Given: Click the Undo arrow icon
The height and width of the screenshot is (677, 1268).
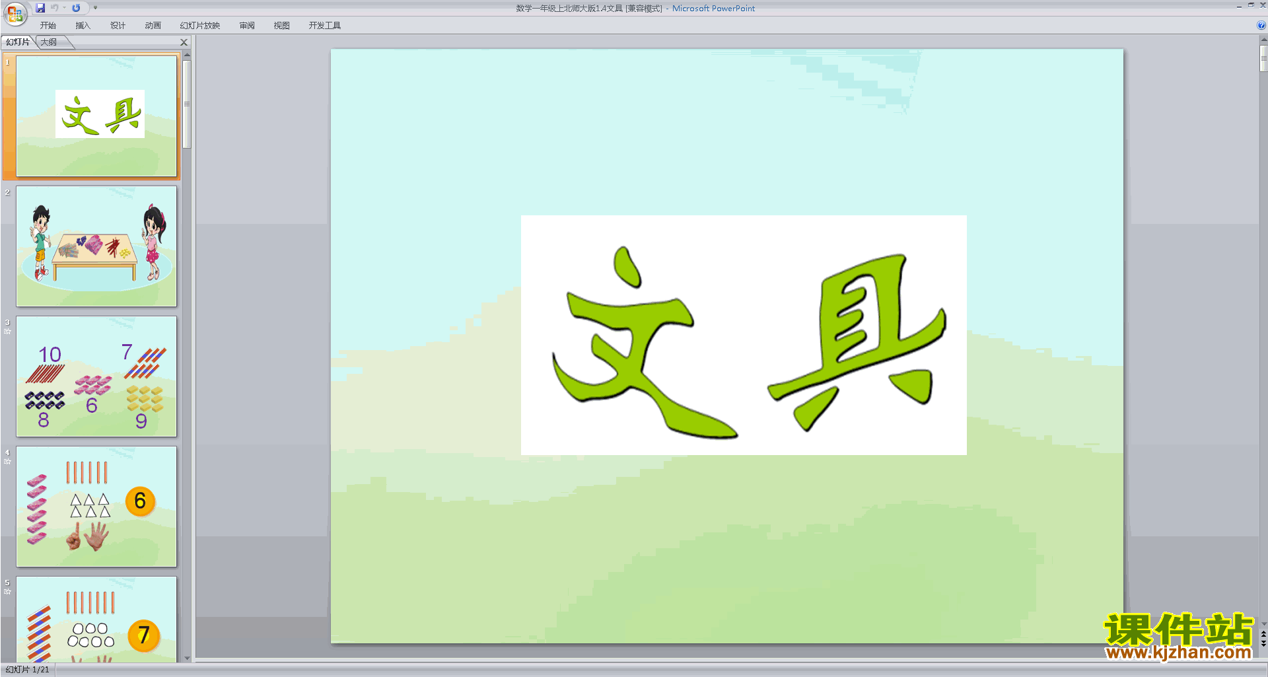Looking at the screenshot, I should [x=55, y=8].
